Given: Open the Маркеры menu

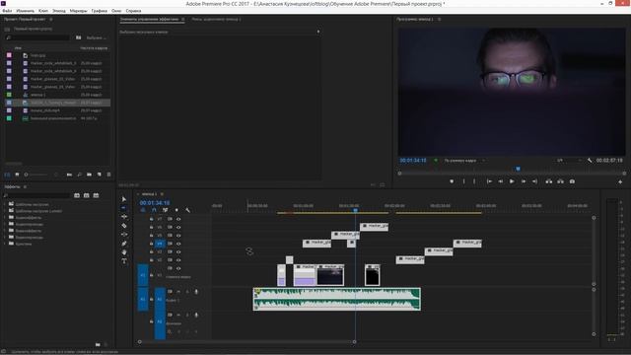Looking at the screenshot, I should tap(79, 11).
